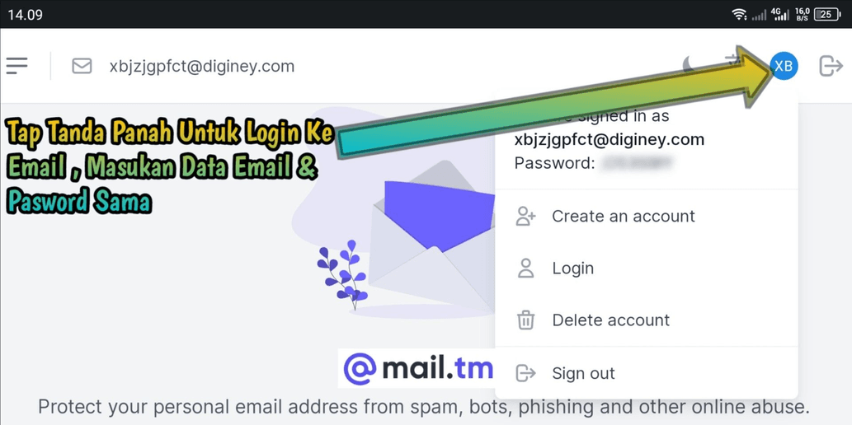Reveal the blurred password value

pos(637,163)
